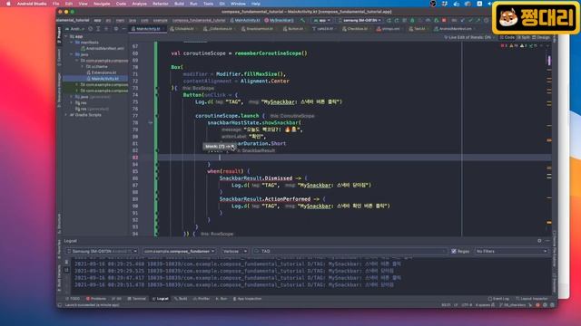
Task: Collapse the manifests folder node
Action: pos(72,43)
